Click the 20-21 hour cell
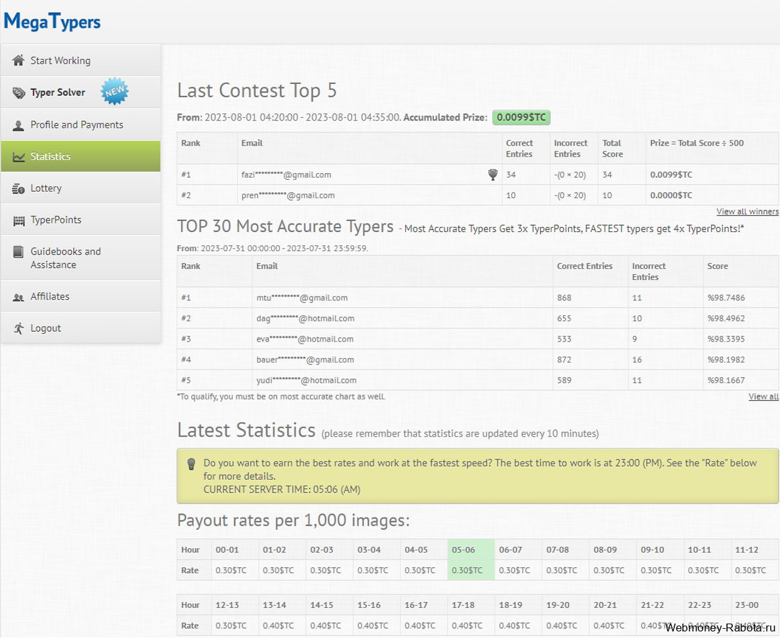780x638 pixels. [612, 605]
